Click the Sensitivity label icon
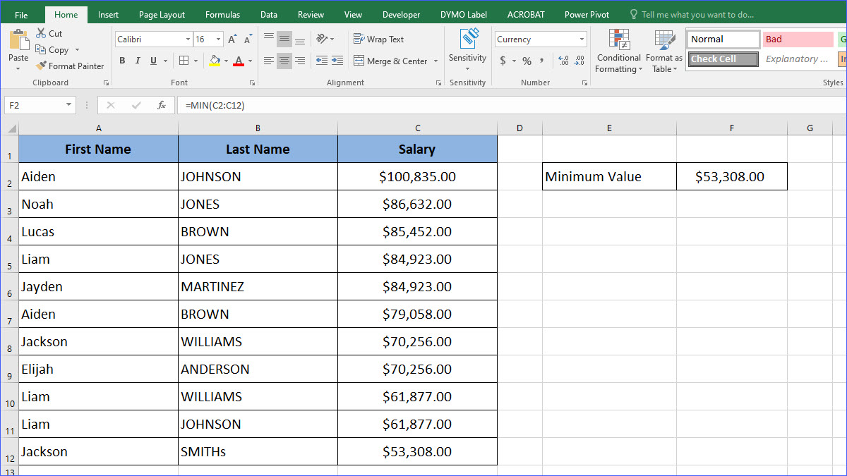Screen dimensions: 847x476 (468, 39)
